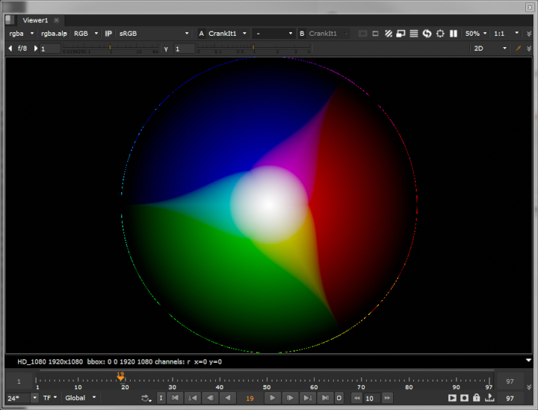
Task: Toggle the I in-point button on timeline
Action: click(161, 398)
